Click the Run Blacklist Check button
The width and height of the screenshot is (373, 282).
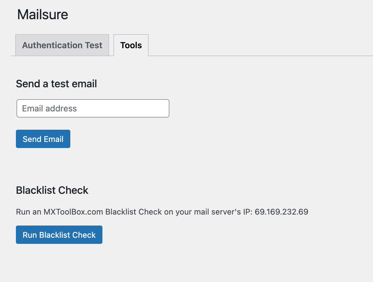point(59,235)
